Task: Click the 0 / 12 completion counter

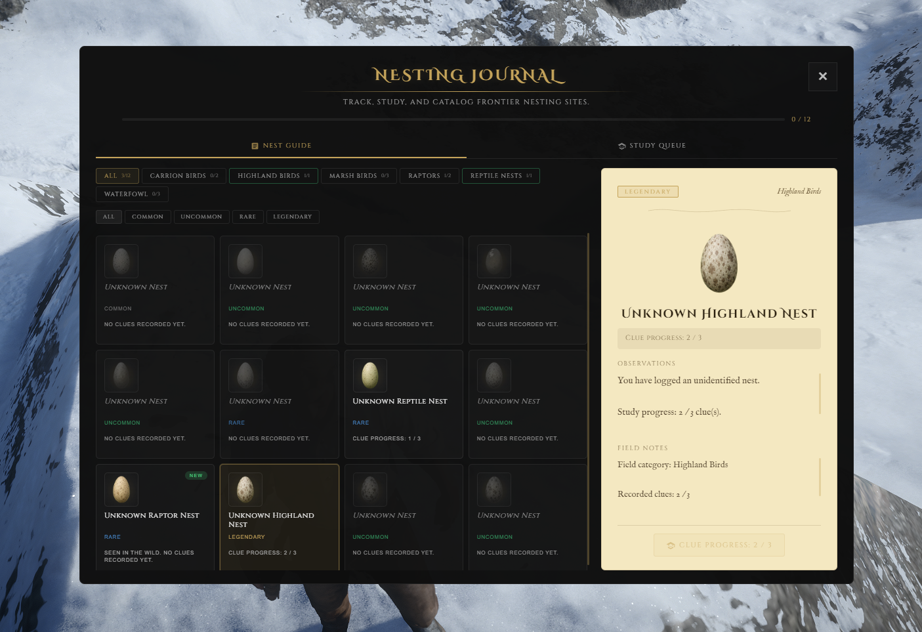Action: click(801, 119)
